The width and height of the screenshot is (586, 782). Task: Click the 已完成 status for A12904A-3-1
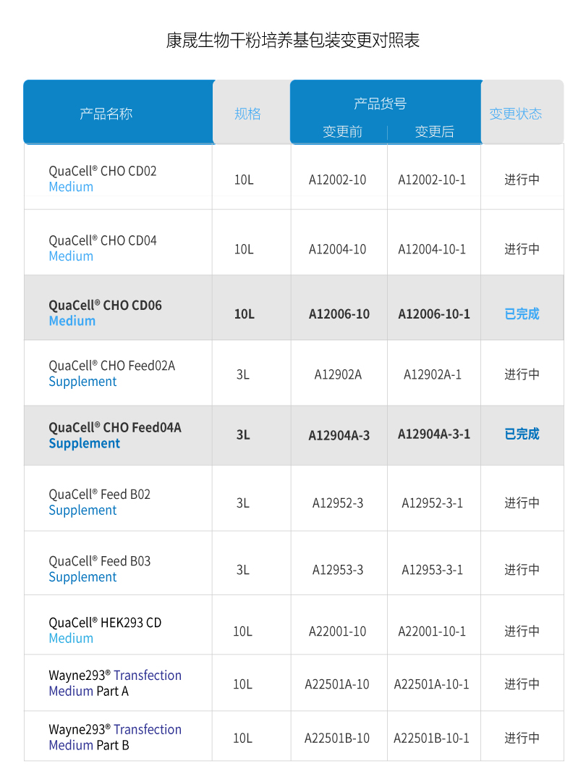click(x=522, y=434)
